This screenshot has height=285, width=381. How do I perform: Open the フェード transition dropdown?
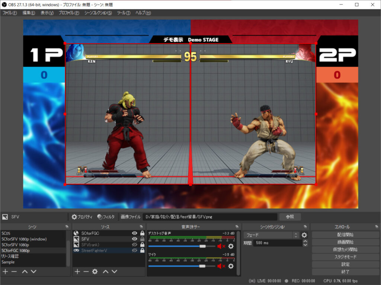tap(271, 235)
